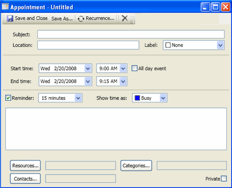Maximize the Appointment window
The height and width of the screenshot is (188, 232).
pos(215,7)
